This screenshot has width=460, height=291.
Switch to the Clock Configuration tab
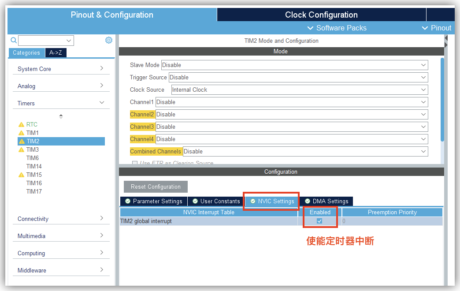[x=321, y=15]
